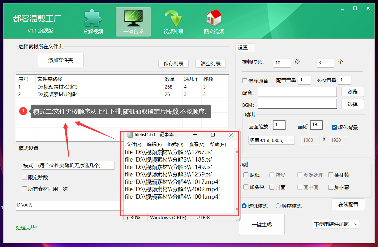Click the 画面缩放 input field
Screen dimensions: 378x247
[x=279, y=125]
